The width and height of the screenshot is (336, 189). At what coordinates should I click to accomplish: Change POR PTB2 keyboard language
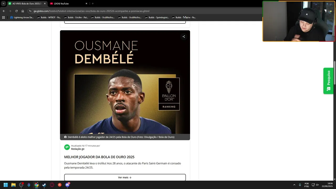[307, 185]
